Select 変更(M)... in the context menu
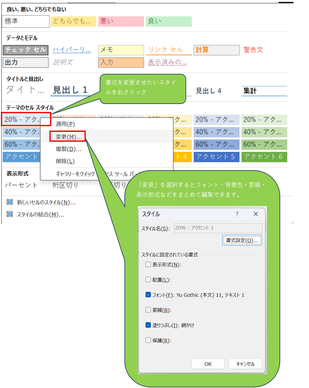The height and width of the screenshot is (388, 309). point(69,136)
